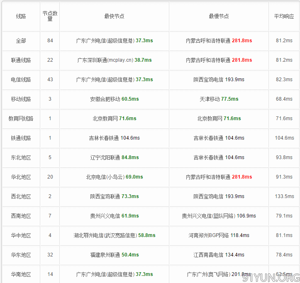The width and height of the screenshot is (300, 283).
Task: Click average response 133.5ms
Action: [284, 197]
